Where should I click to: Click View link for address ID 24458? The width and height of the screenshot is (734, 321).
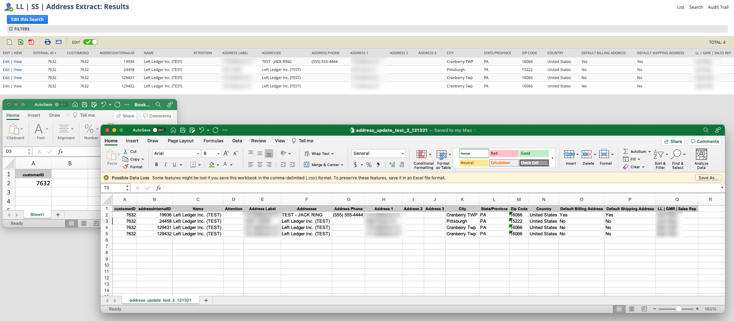(17, 70)
